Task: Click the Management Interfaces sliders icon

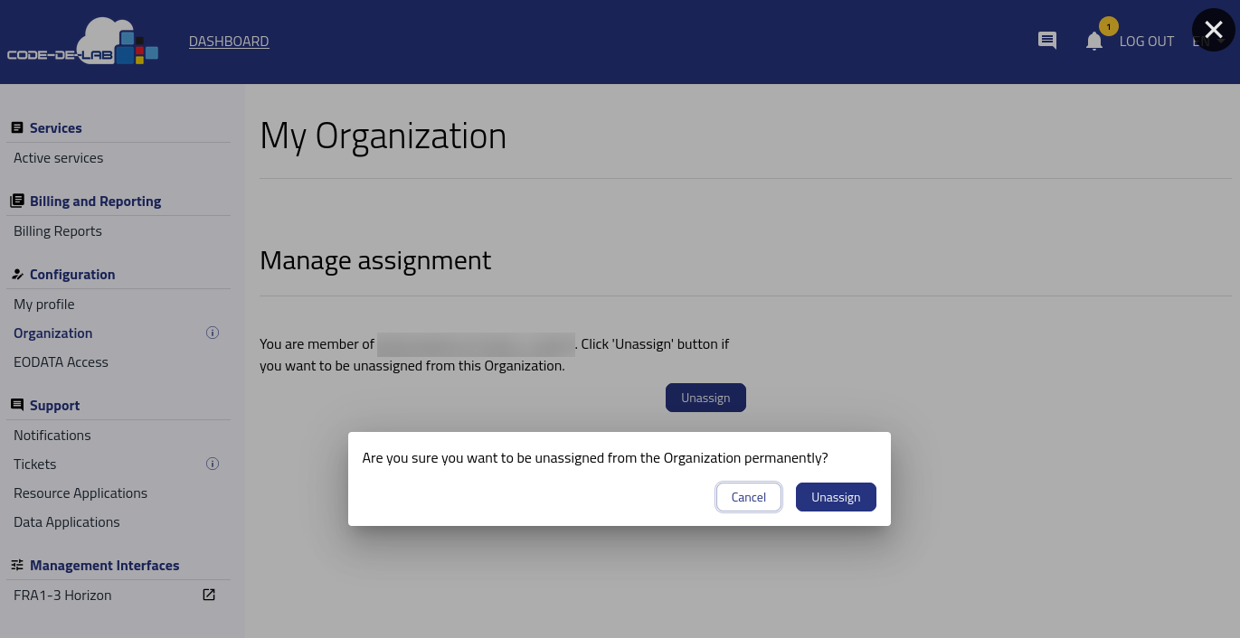Action: point(17,565)
